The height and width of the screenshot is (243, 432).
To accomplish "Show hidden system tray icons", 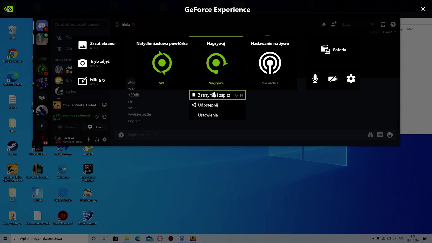I will 372,239.
